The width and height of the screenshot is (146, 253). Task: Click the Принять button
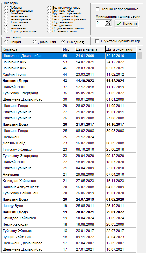(x=126, y=24)
